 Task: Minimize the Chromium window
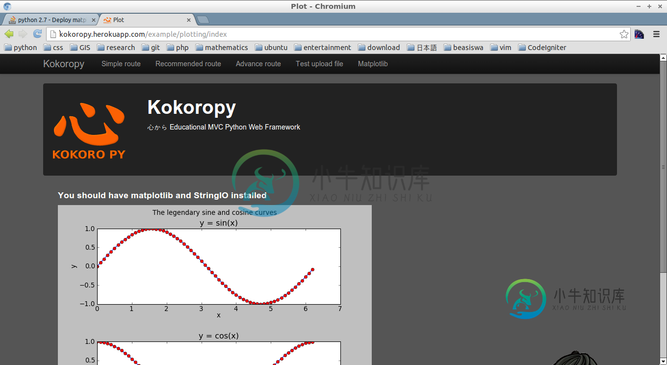click(639, 6)
